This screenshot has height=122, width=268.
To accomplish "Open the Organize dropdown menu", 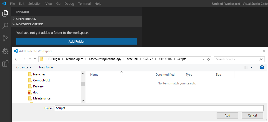I will [24, 67].
